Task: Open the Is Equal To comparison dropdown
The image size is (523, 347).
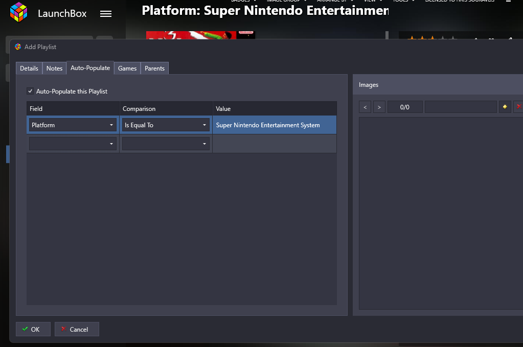Action: click(x=166, y=125)
